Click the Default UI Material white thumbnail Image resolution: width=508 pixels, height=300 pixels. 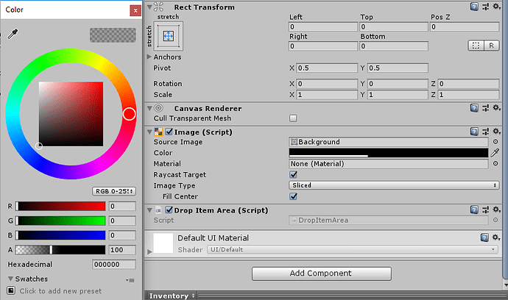pyautogui.click(x=163, y=243)
